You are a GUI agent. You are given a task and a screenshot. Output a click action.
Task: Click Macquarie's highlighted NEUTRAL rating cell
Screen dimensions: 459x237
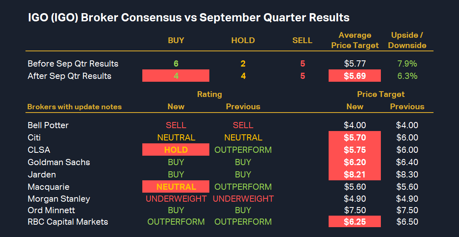(176, 187)
